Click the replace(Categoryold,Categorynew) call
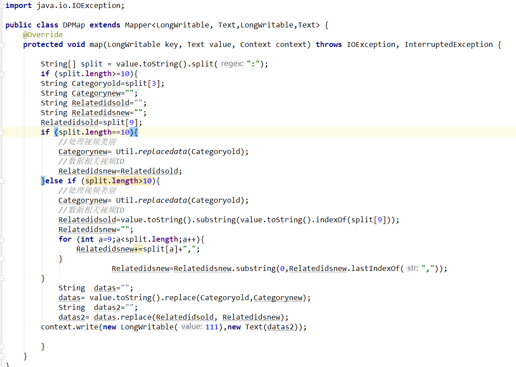 point(238,297)
